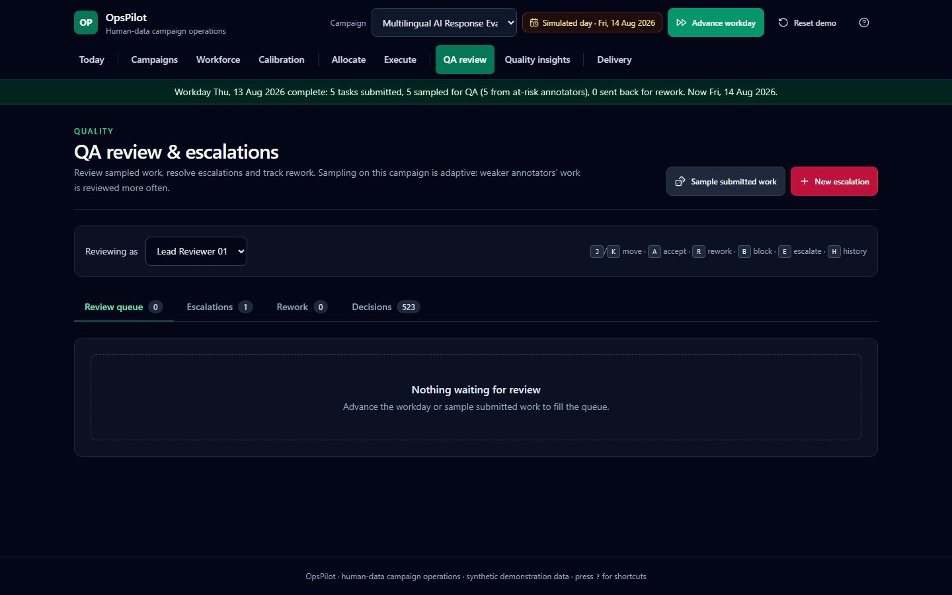Click the Reset demo circular arrow icon
This screenshot has height=595, width=952.
click(x=783, y=22)
